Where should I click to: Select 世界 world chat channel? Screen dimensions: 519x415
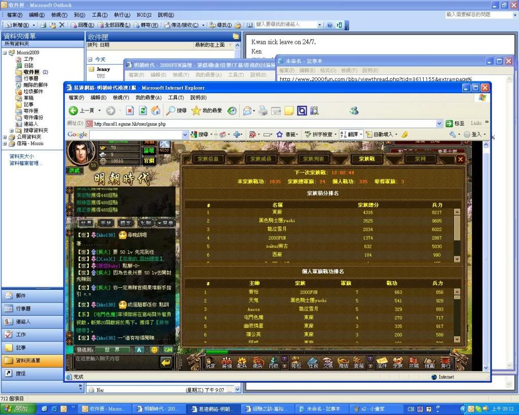click(86, 223)
